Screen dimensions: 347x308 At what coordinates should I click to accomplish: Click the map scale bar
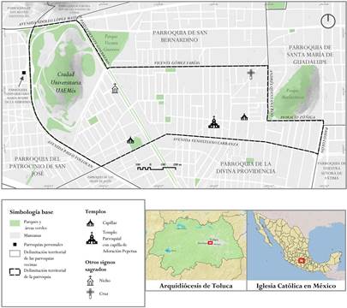click(x=156, y=168)
